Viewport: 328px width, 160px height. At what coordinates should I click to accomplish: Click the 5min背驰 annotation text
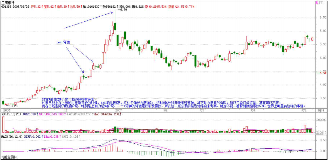[x=63, y=42]
